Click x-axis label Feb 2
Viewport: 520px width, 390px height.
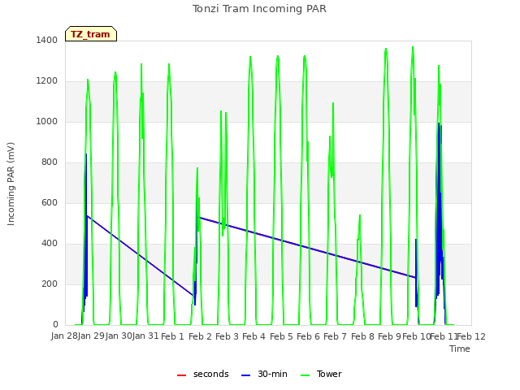click(x=200, y=336)
